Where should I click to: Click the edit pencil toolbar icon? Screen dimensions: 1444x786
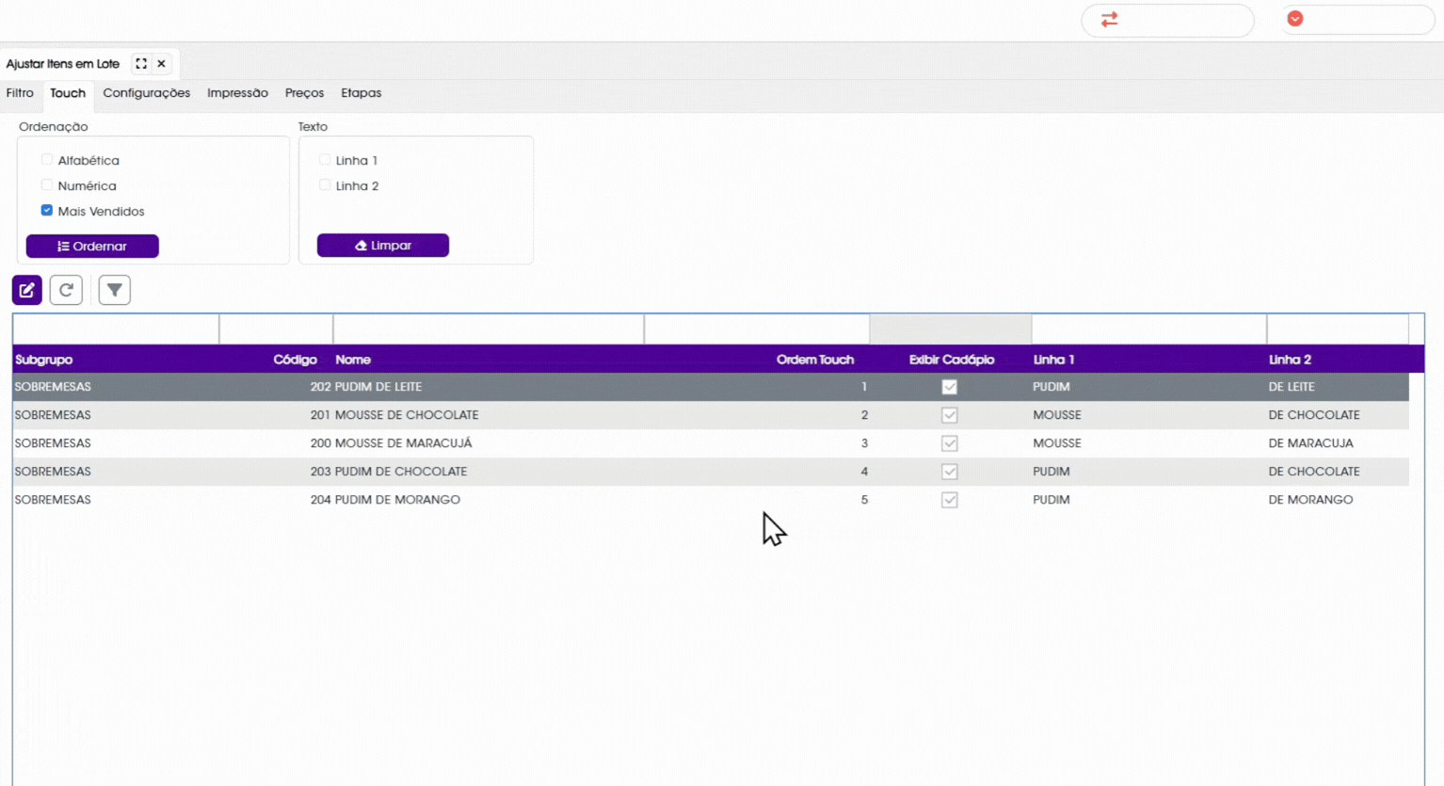click(x=27, y=290)
